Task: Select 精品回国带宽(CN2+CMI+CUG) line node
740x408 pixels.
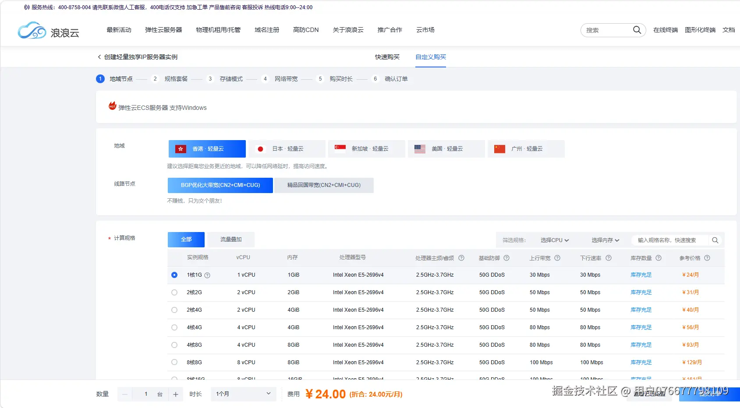Action: [x=324, y=185]
